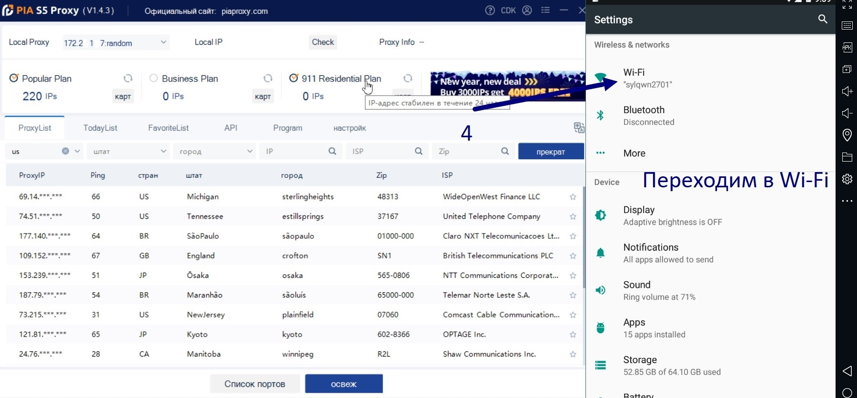
Task: Open emulator keyboard mapping icon
Action: click(x=847, y=25)
